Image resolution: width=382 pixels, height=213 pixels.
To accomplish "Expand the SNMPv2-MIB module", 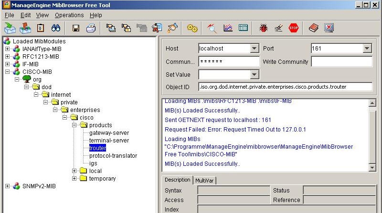I will [8, 186].
